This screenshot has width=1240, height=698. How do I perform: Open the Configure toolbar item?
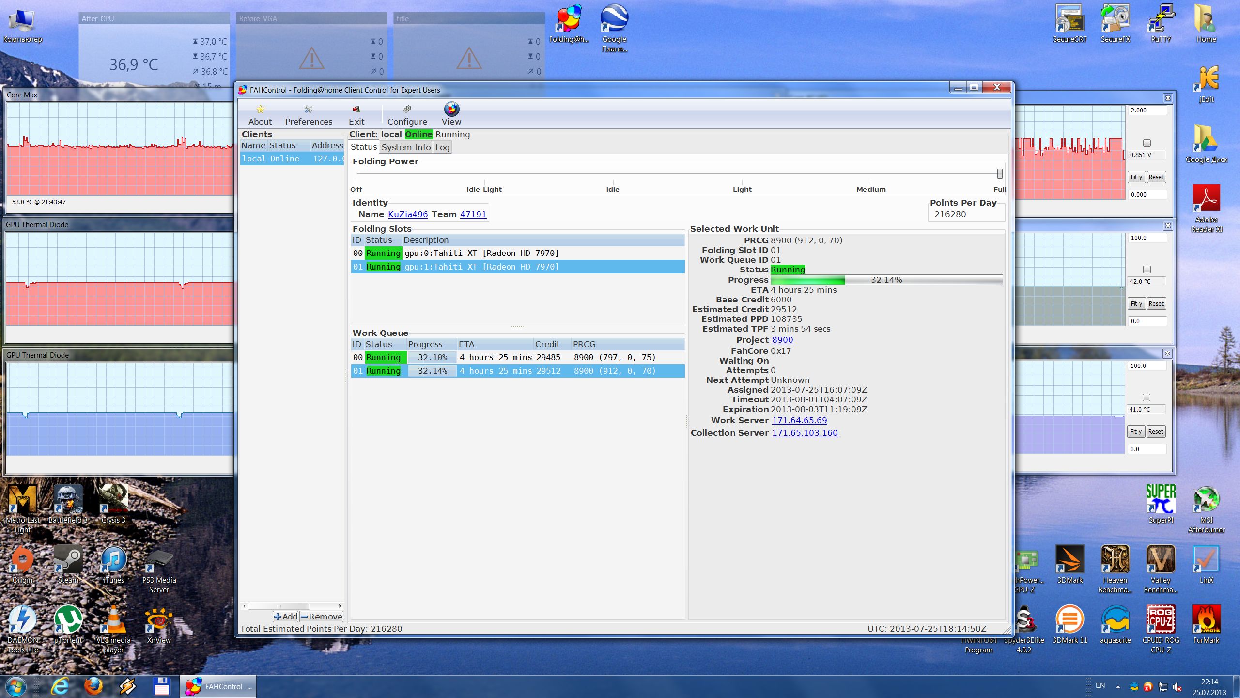pos(407,114)
